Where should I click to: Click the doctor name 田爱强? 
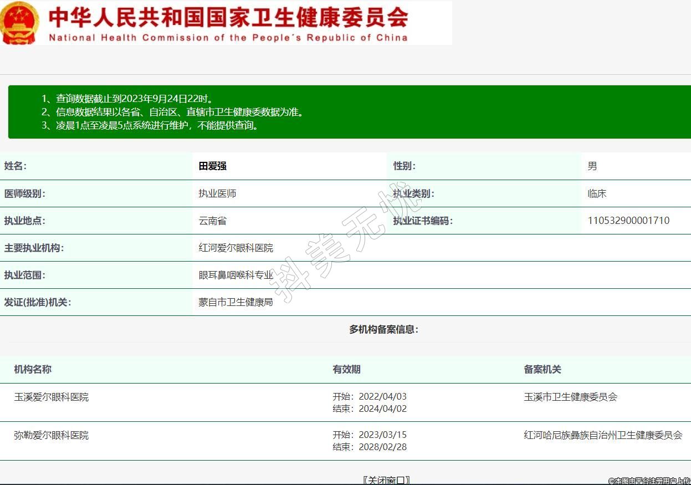[x=213, y=166]
